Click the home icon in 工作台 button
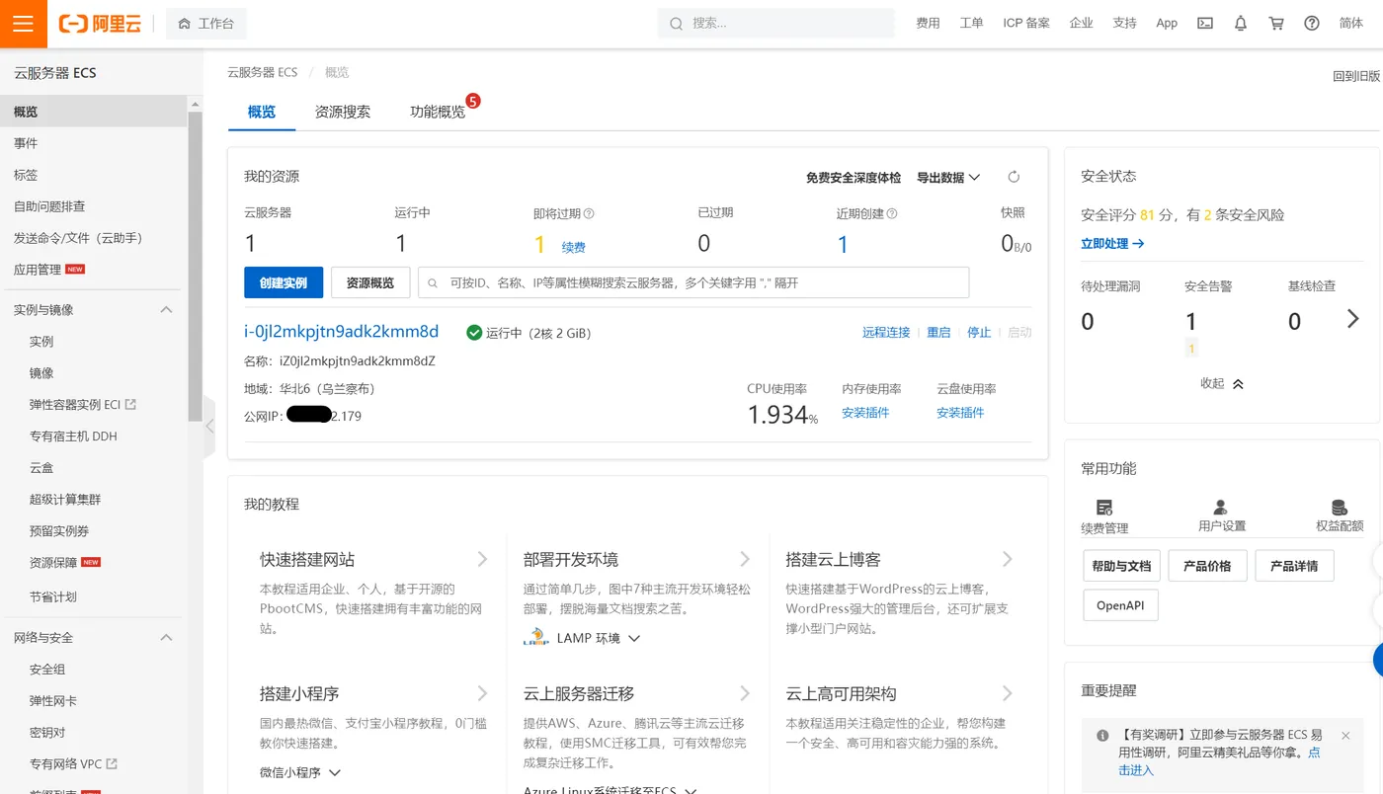 184,24
